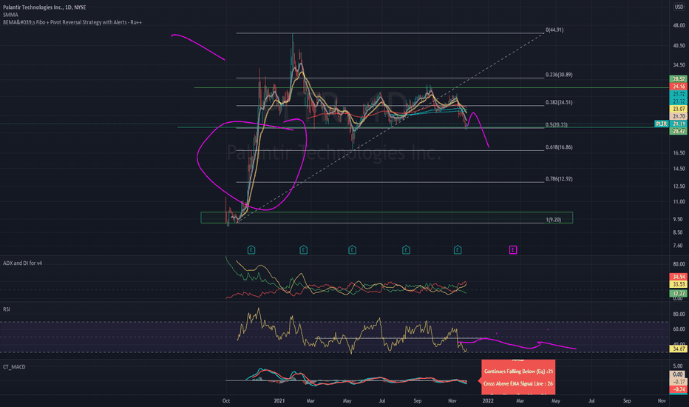689x407 pixels.
Task: Click the Fibonacci 1(9.20) level label
Action: 553,220
